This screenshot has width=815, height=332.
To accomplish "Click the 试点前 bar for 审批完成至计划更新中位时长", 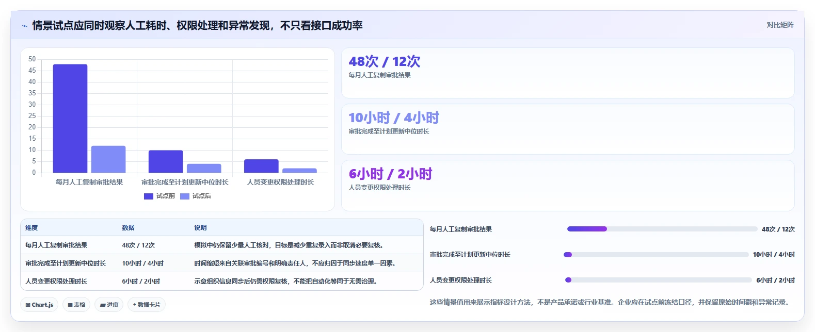I will click(166, 161).
